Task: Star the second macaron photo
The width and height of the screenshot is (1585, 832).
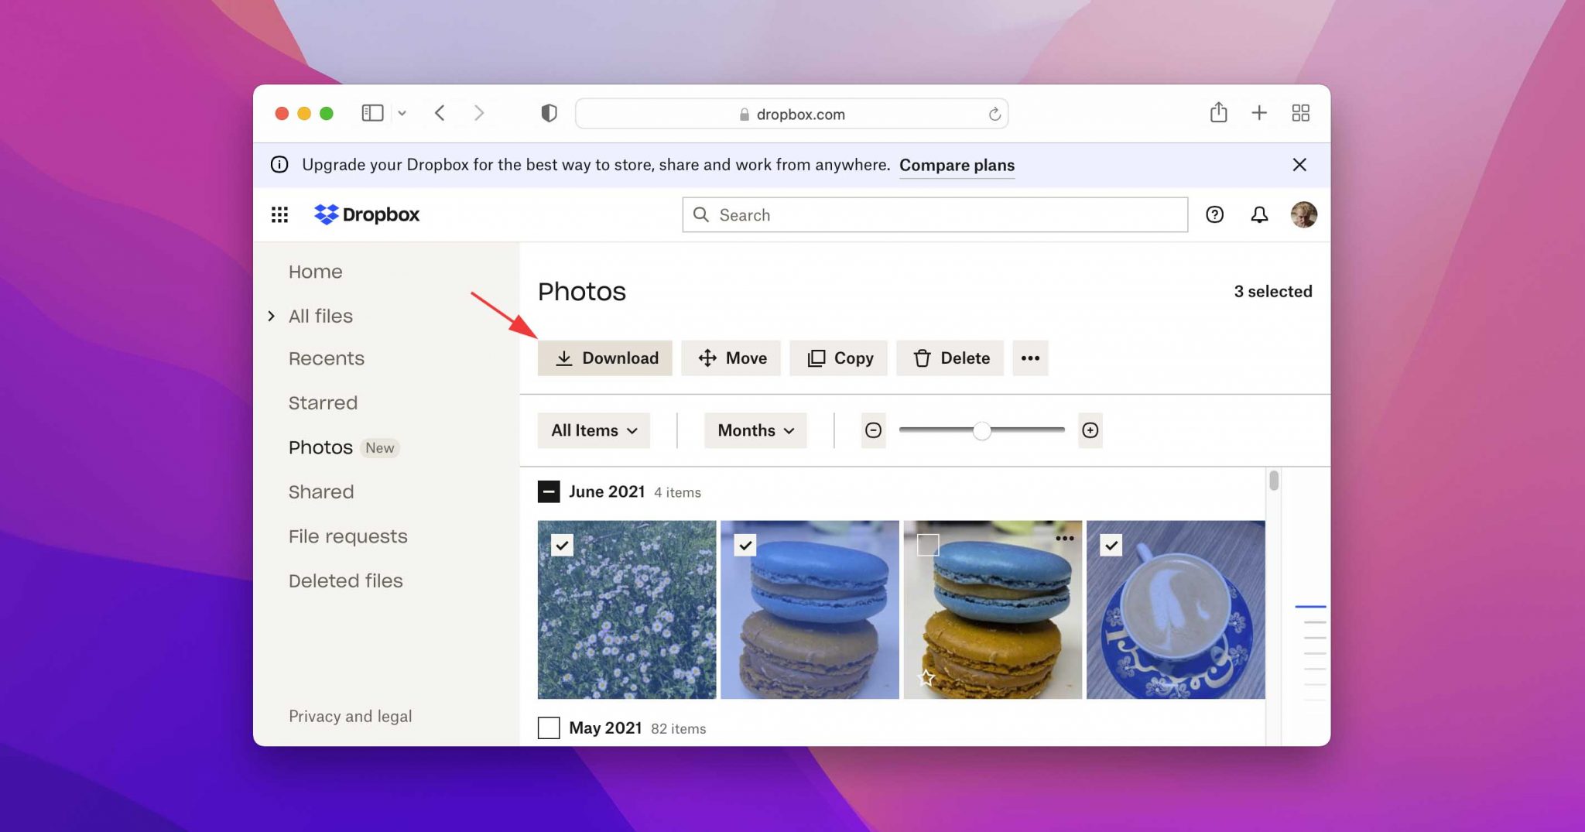Action: [x=926, y=679]
